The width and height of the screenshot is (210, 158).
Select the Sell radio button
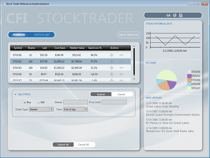(x=38, y=102)
